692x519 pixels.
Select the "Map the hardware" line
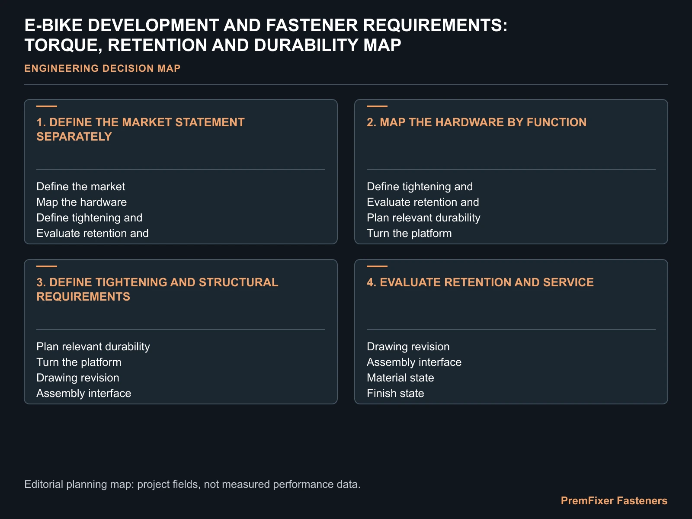pos(82,202)
